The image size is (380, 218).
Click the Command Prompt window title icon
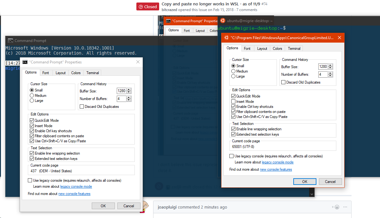point(10,40)
